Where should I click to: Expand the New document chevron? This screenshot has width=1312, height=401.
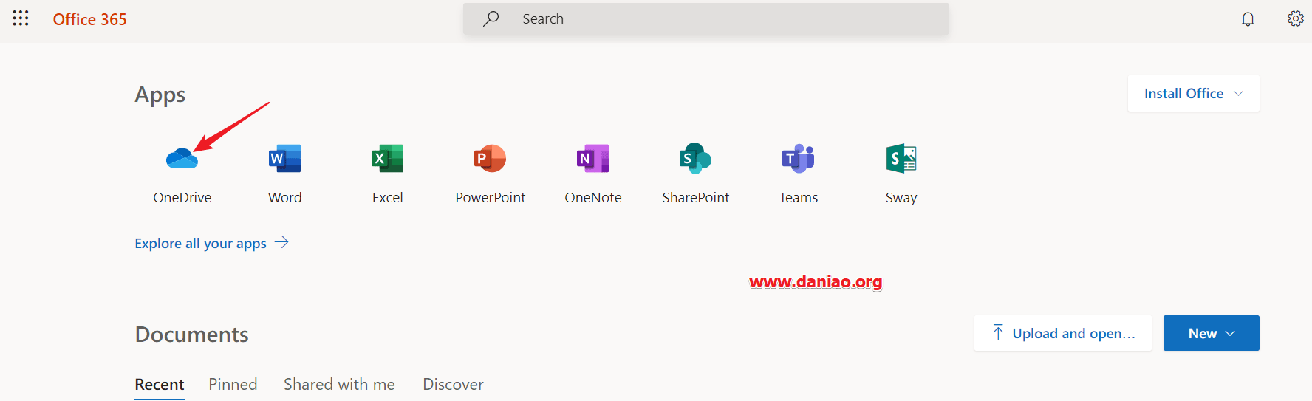(x=1230, y=334)
